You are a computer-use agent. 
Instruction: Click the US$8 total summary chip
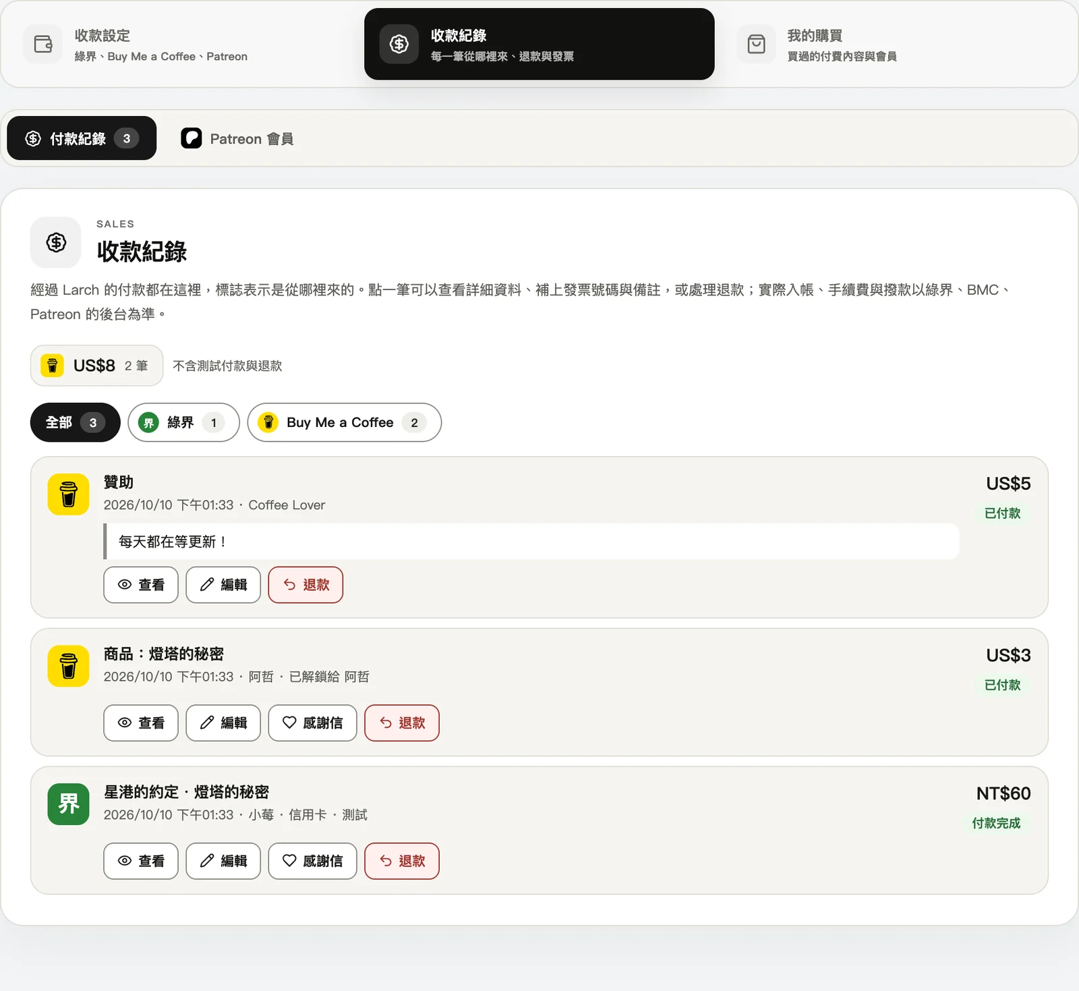click(96, 366)
